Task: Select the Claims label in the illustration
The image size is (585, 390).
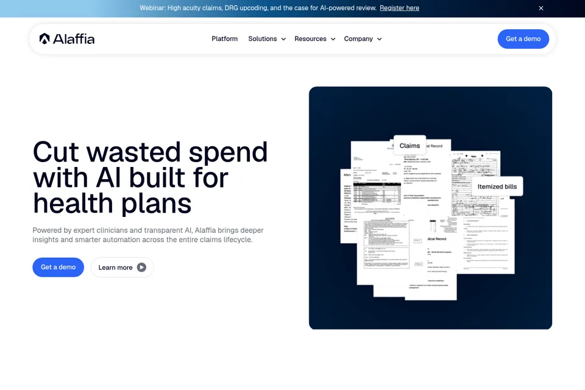Action: [409, 146]
